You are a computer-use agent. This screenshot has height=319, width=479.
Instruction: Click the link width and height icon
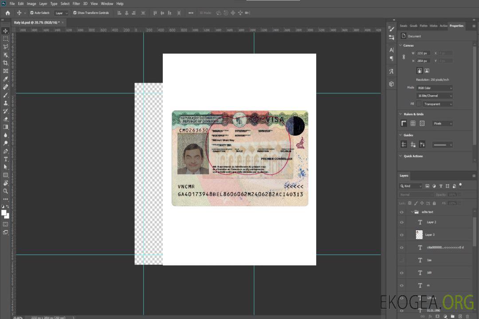(x=404, y=57)
